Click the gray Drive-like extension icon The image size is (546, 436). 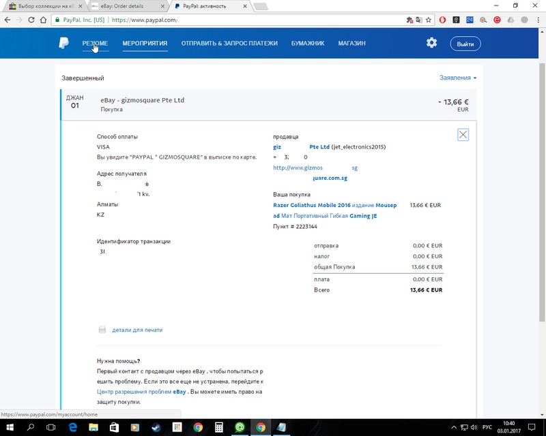pos(511,20)
